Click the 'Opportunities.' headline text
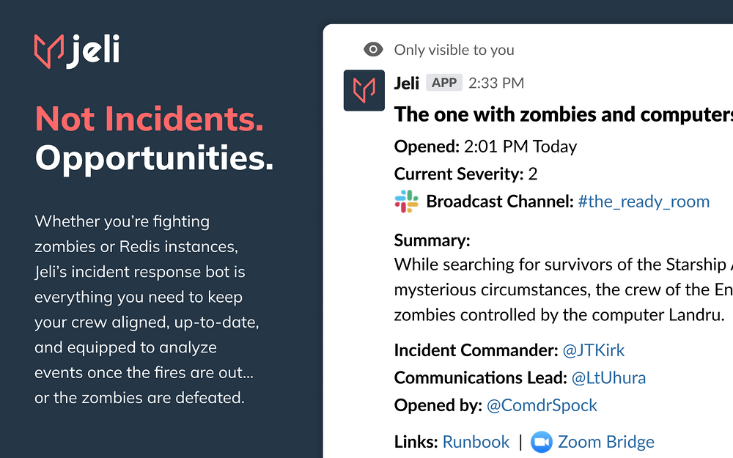Image resolution: width=733 pixels, height=458 pixels. point(154,158)
